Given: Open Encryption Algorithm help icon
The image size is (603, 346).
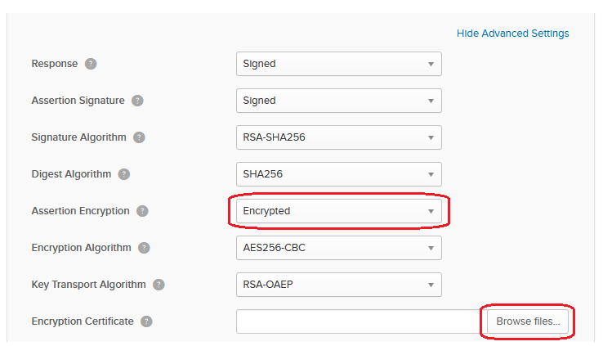Looking at the screenshot, I should point(144,248).
